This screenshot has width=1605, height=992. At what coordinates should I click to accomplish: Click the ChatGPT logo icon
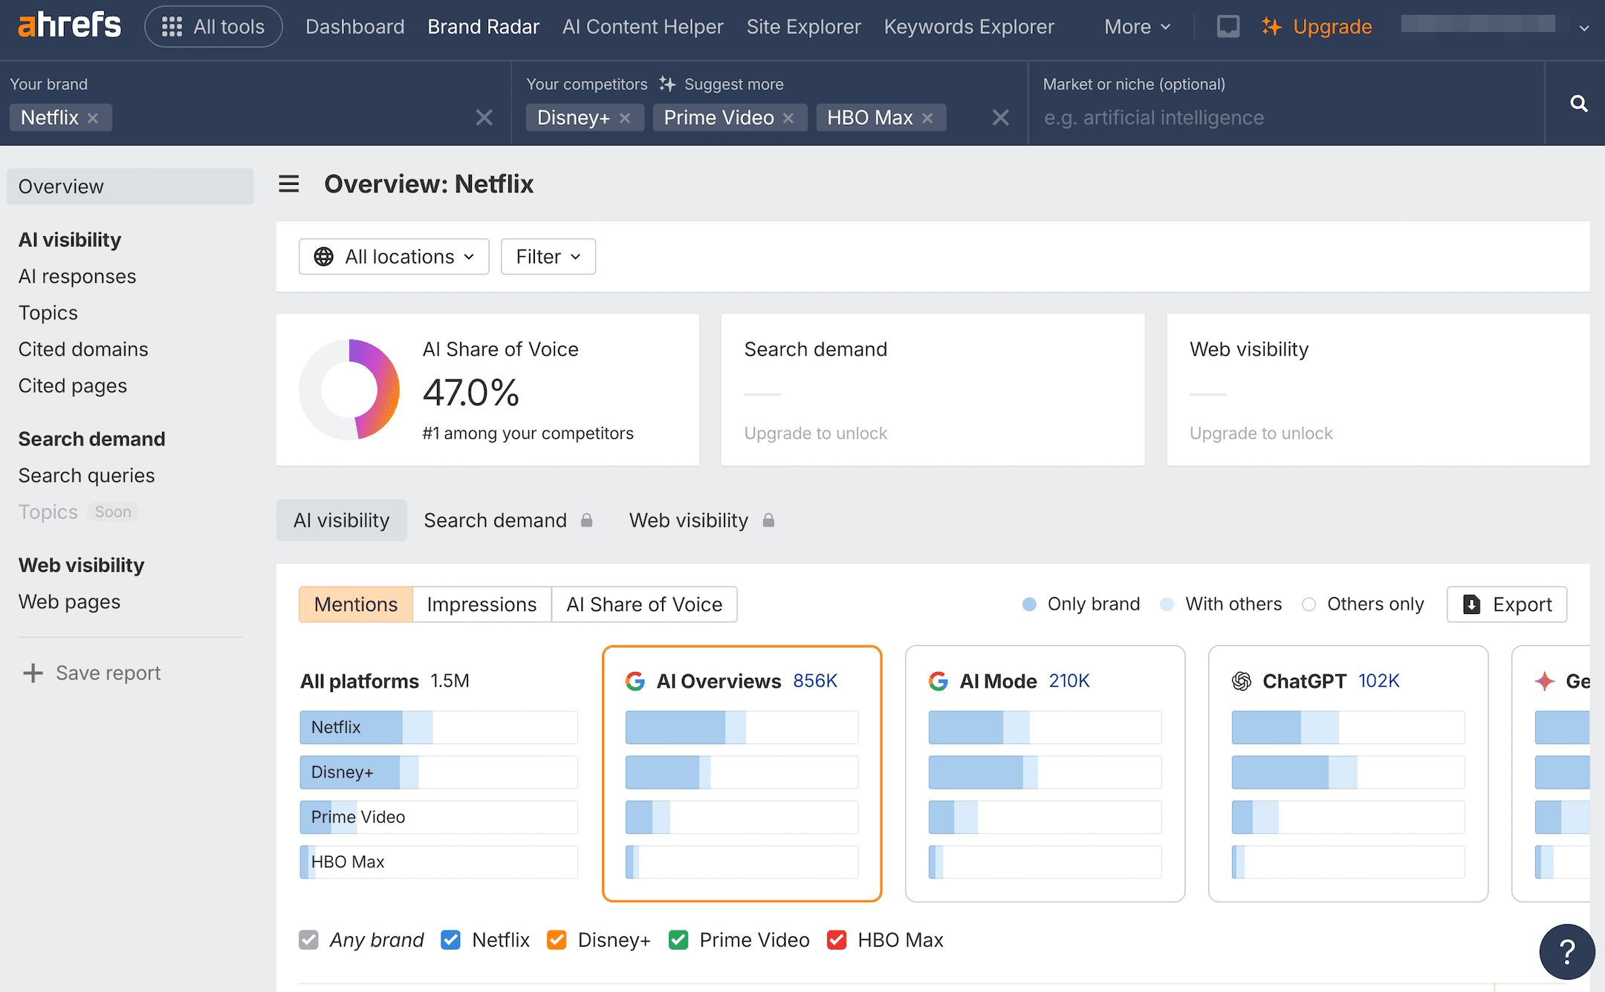[x=1242, y=681]
